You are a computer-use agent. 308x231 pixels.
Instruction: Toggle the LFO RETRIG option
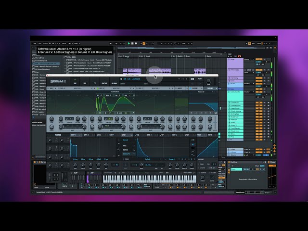pos(129,150)
